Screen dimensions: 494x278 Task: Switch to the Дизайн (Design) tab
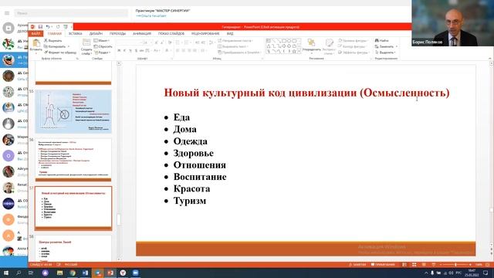point(96,33)
